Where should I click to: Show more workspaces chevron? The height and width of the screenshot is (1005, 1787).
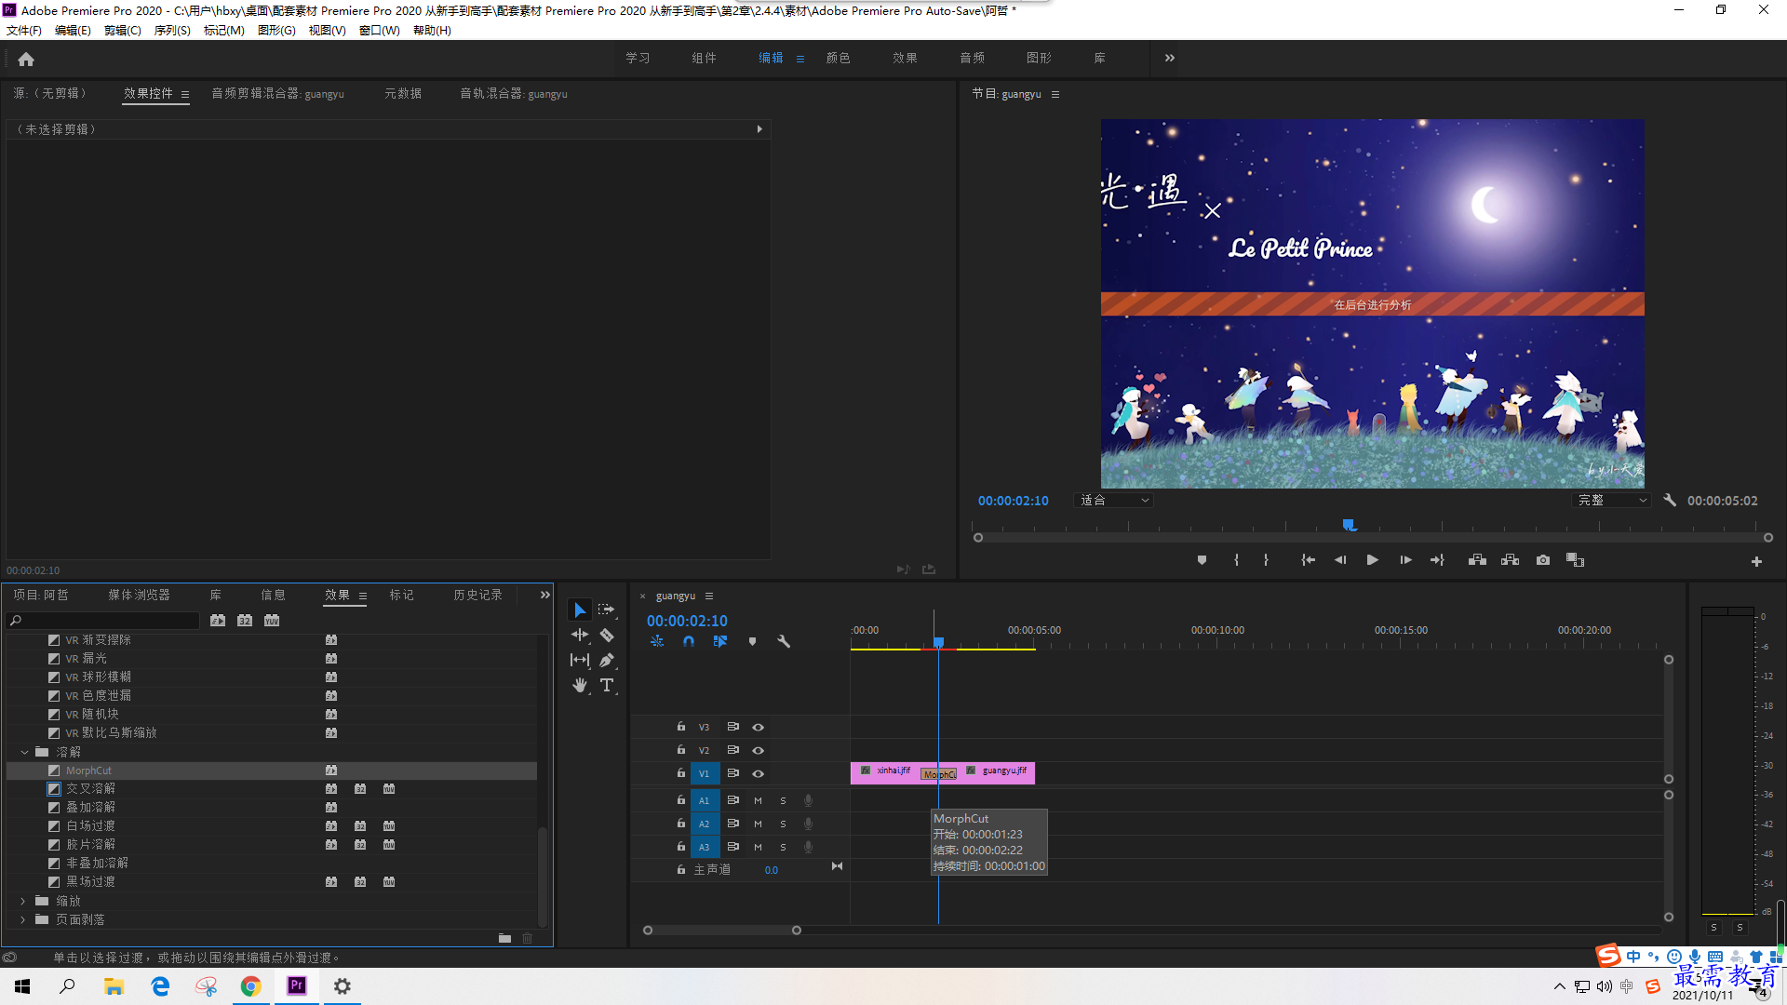tap(1170, 58)
